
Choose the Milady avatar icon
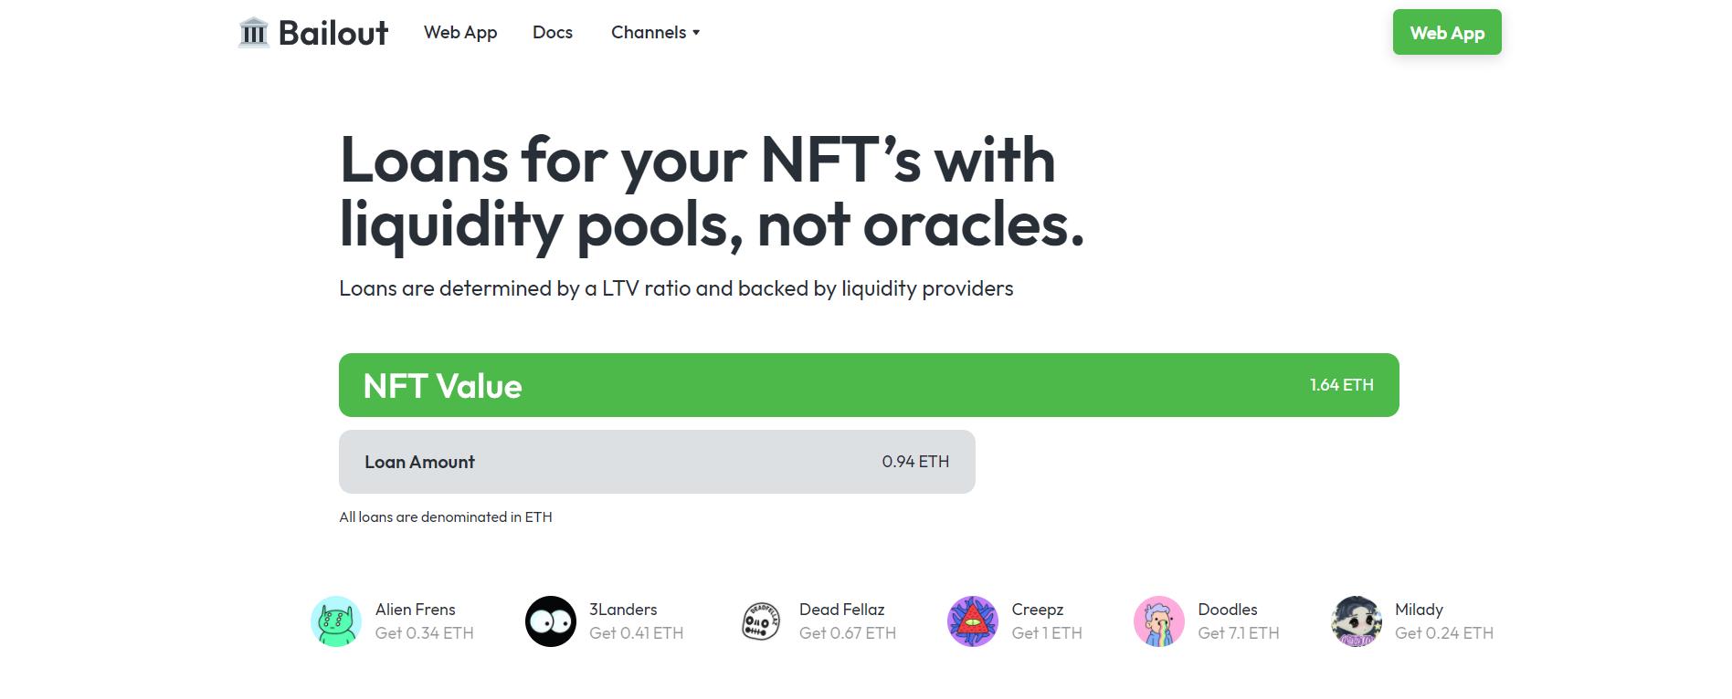pyautogui.click(x=1357, y=621)
